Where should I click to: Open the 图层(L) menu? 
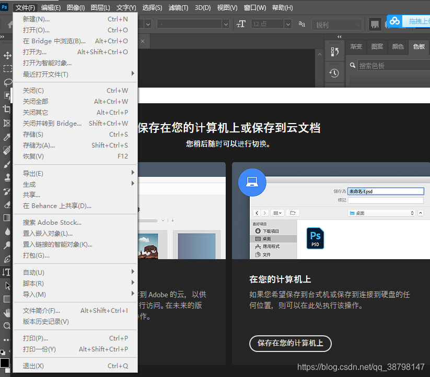[100, 8]
